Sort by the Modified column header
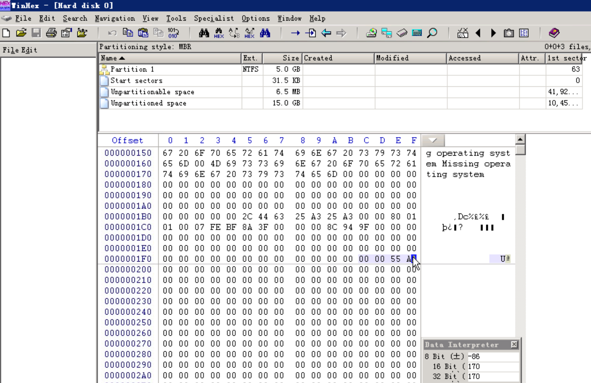The image size is (591, 383). [410, 58]
